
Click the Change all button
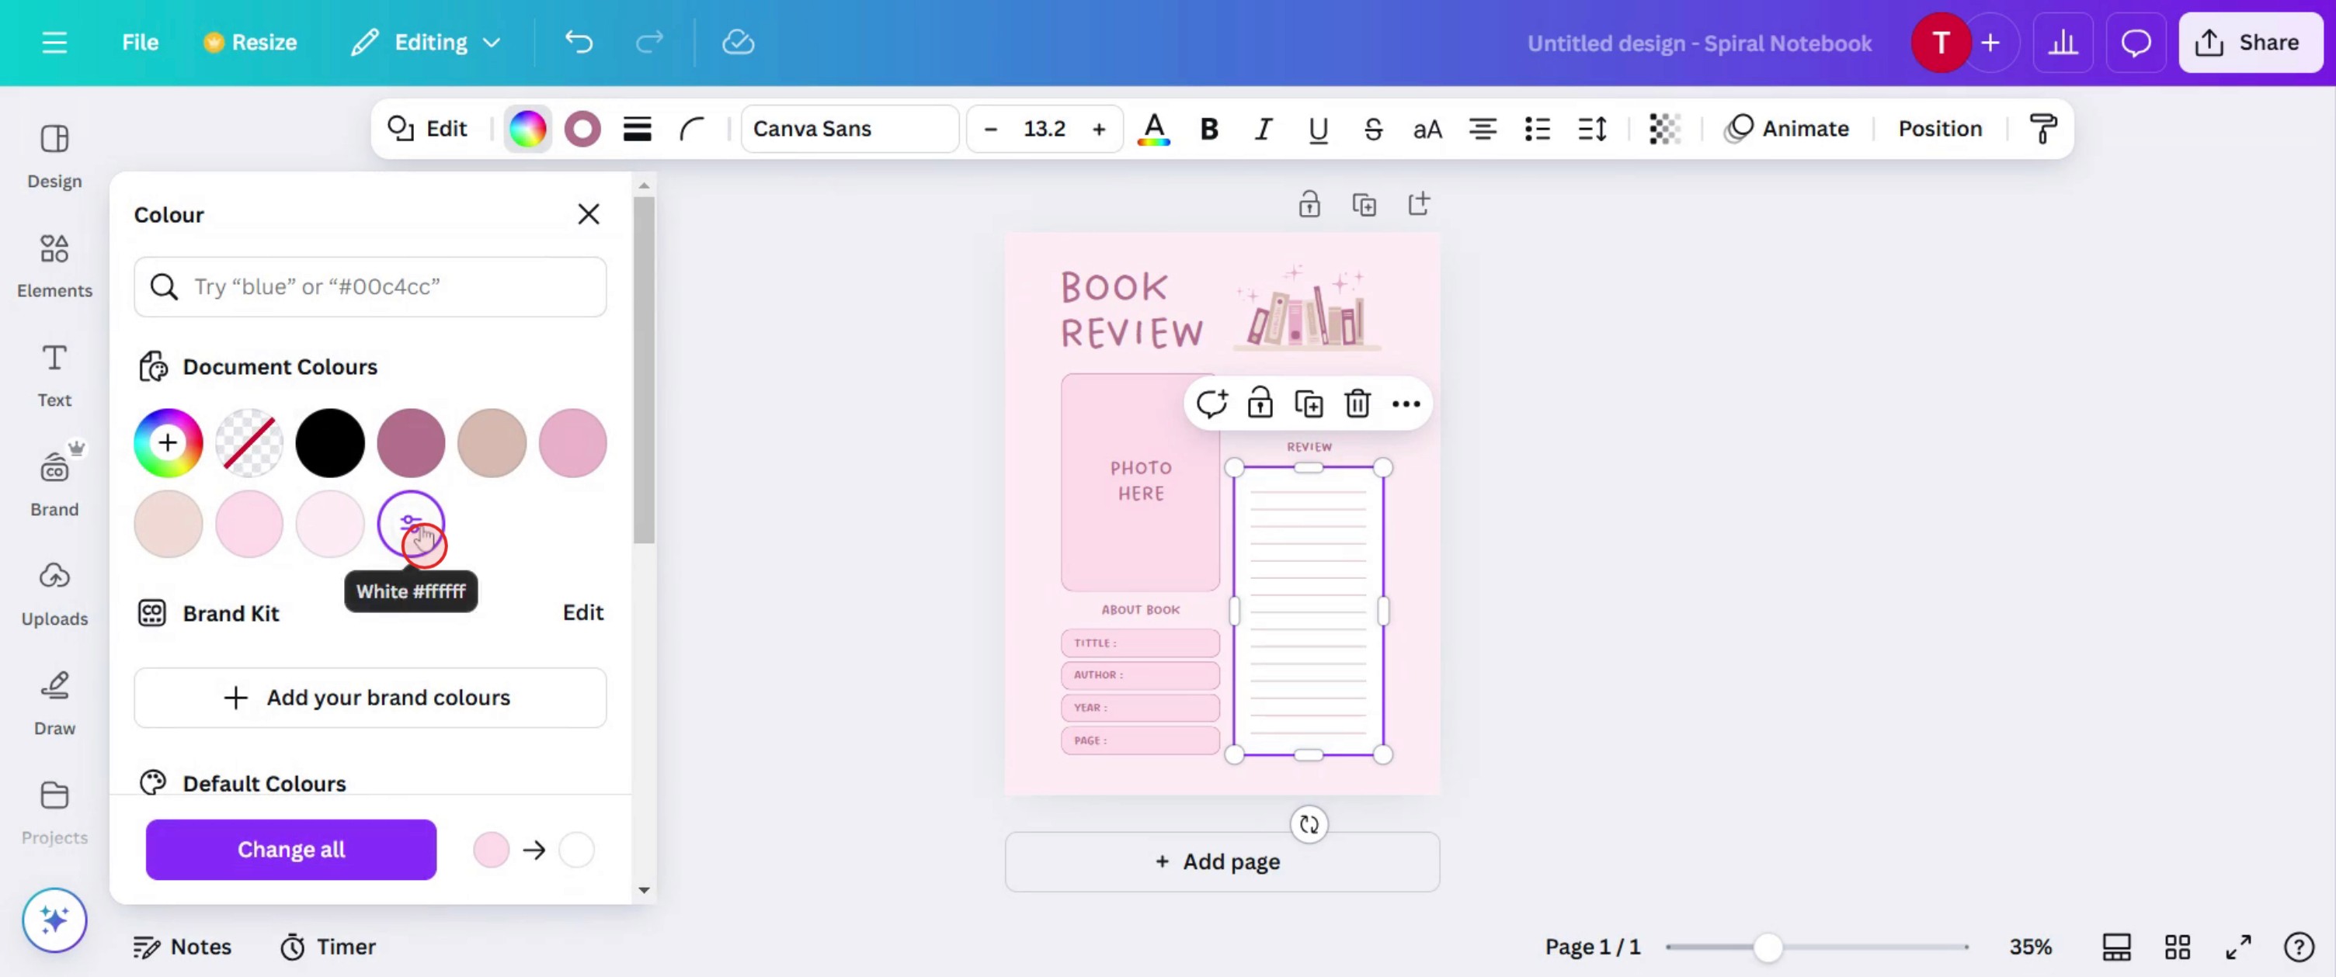pos(290,849)
